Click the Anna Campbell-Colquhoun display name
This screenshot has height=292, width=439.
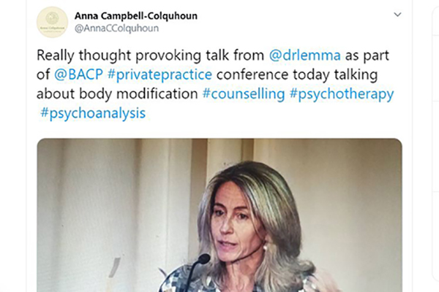pyautogui.click(x=136, y=16)
